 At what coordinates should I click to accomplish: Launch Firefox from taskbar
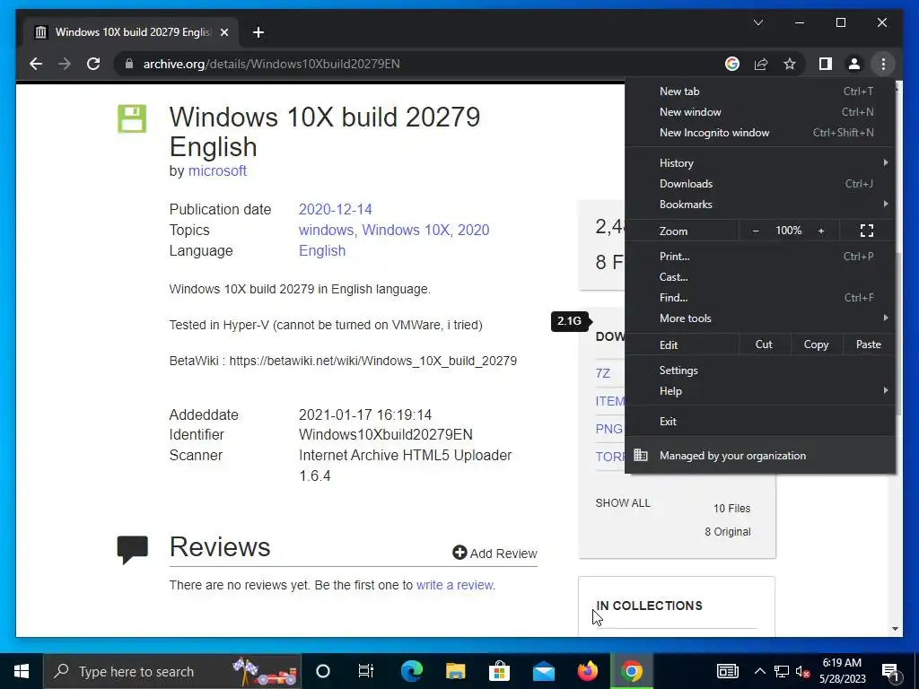tap(587, 671)
